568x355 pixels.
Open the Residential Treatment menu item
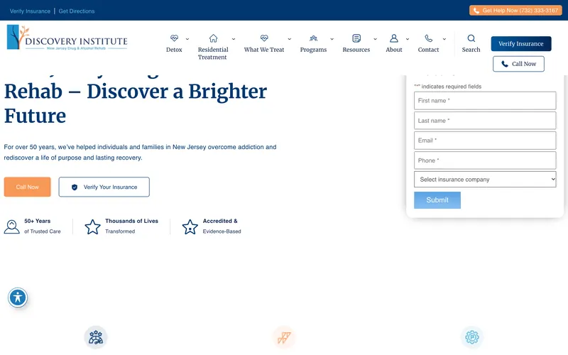coord(213,53)
